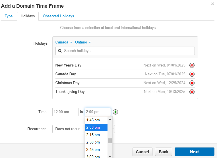Click the Cancel button
The width and height of the screenshot is (217, 158).
142,152
